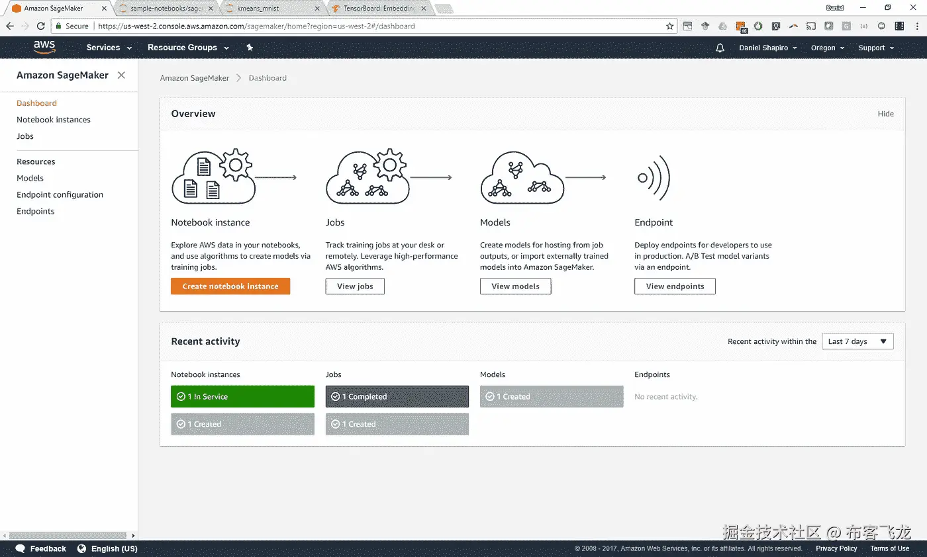This screenshot has width=927, height=557.
Task: Click the View jobs button
Action: 355,286
